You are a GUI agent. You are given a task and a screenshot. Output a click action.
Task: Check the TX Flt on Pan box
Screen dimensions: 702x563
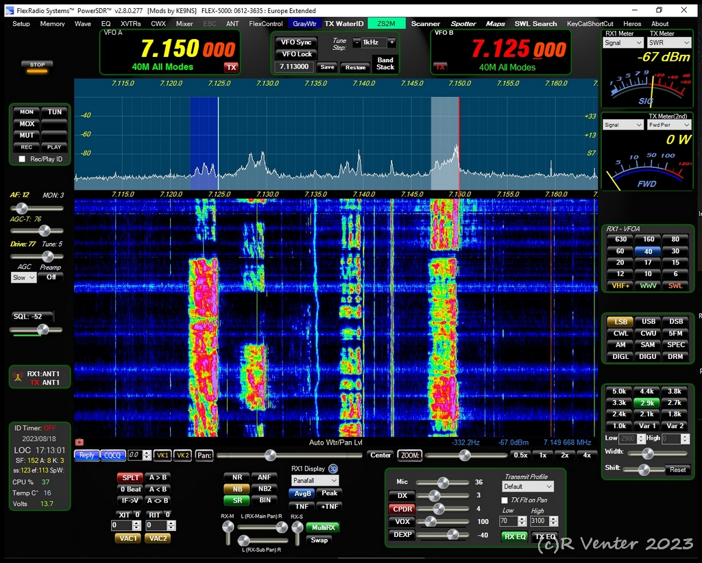coord(505,501)
